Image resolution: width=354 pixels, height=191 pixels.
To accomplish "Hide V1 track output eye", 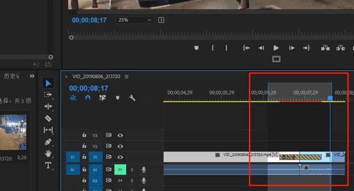I will click(x=120, y=157).
